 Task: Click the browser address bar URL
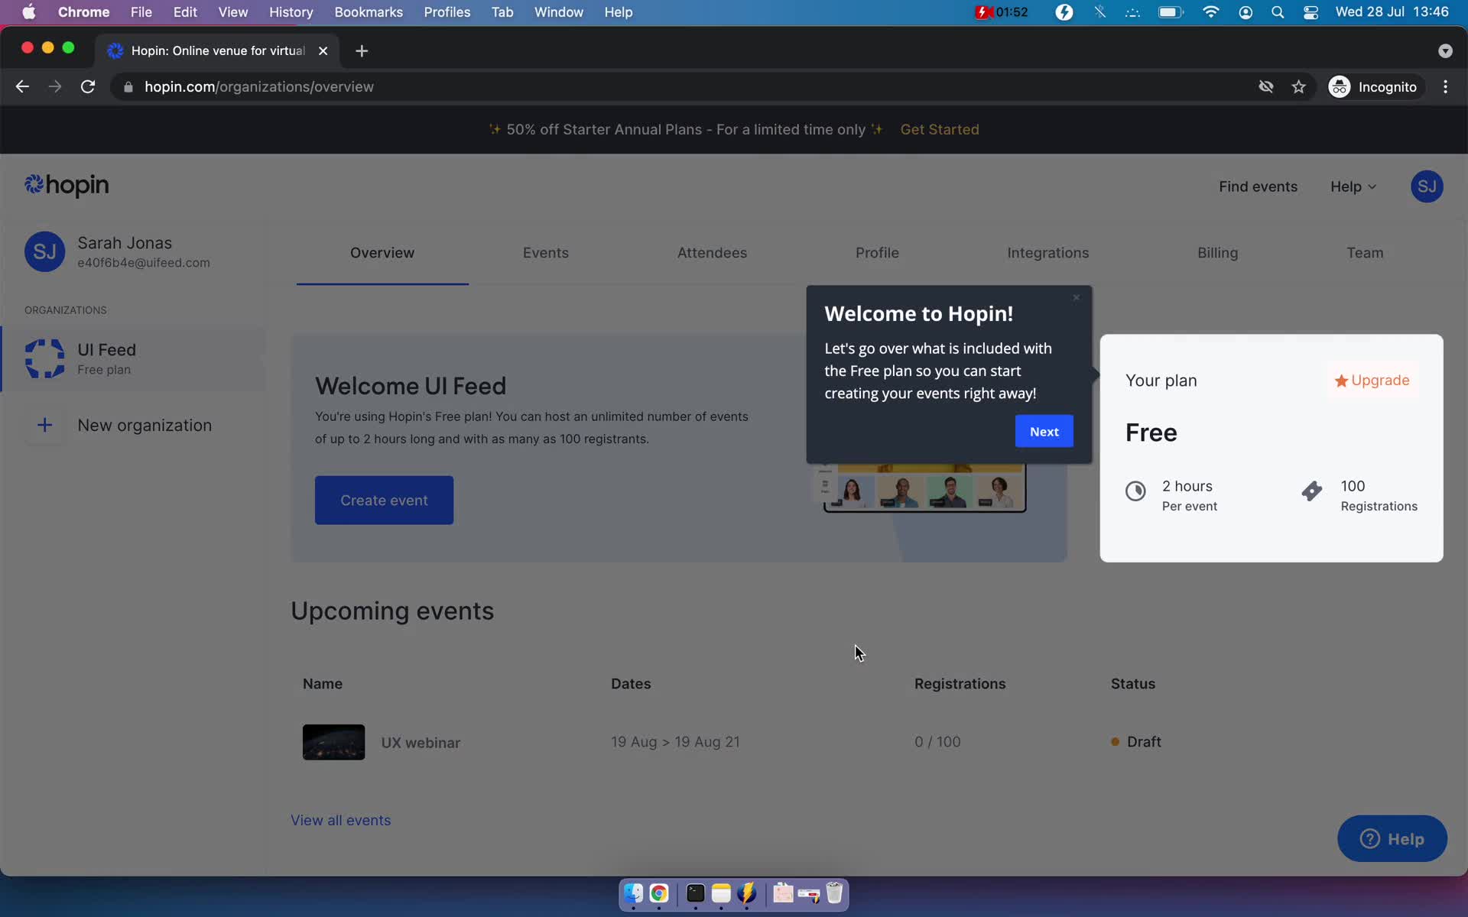pos(259,87)
